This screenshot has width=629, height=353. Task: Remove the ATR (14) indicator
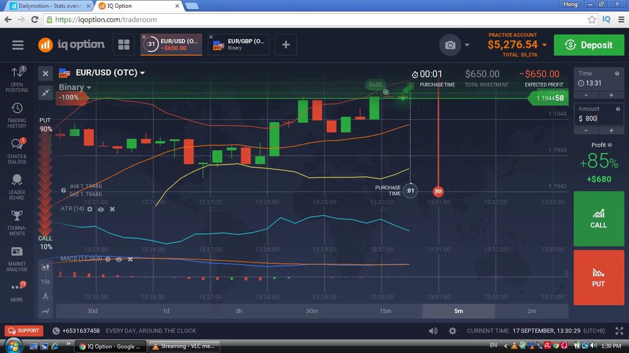[112, 209]
